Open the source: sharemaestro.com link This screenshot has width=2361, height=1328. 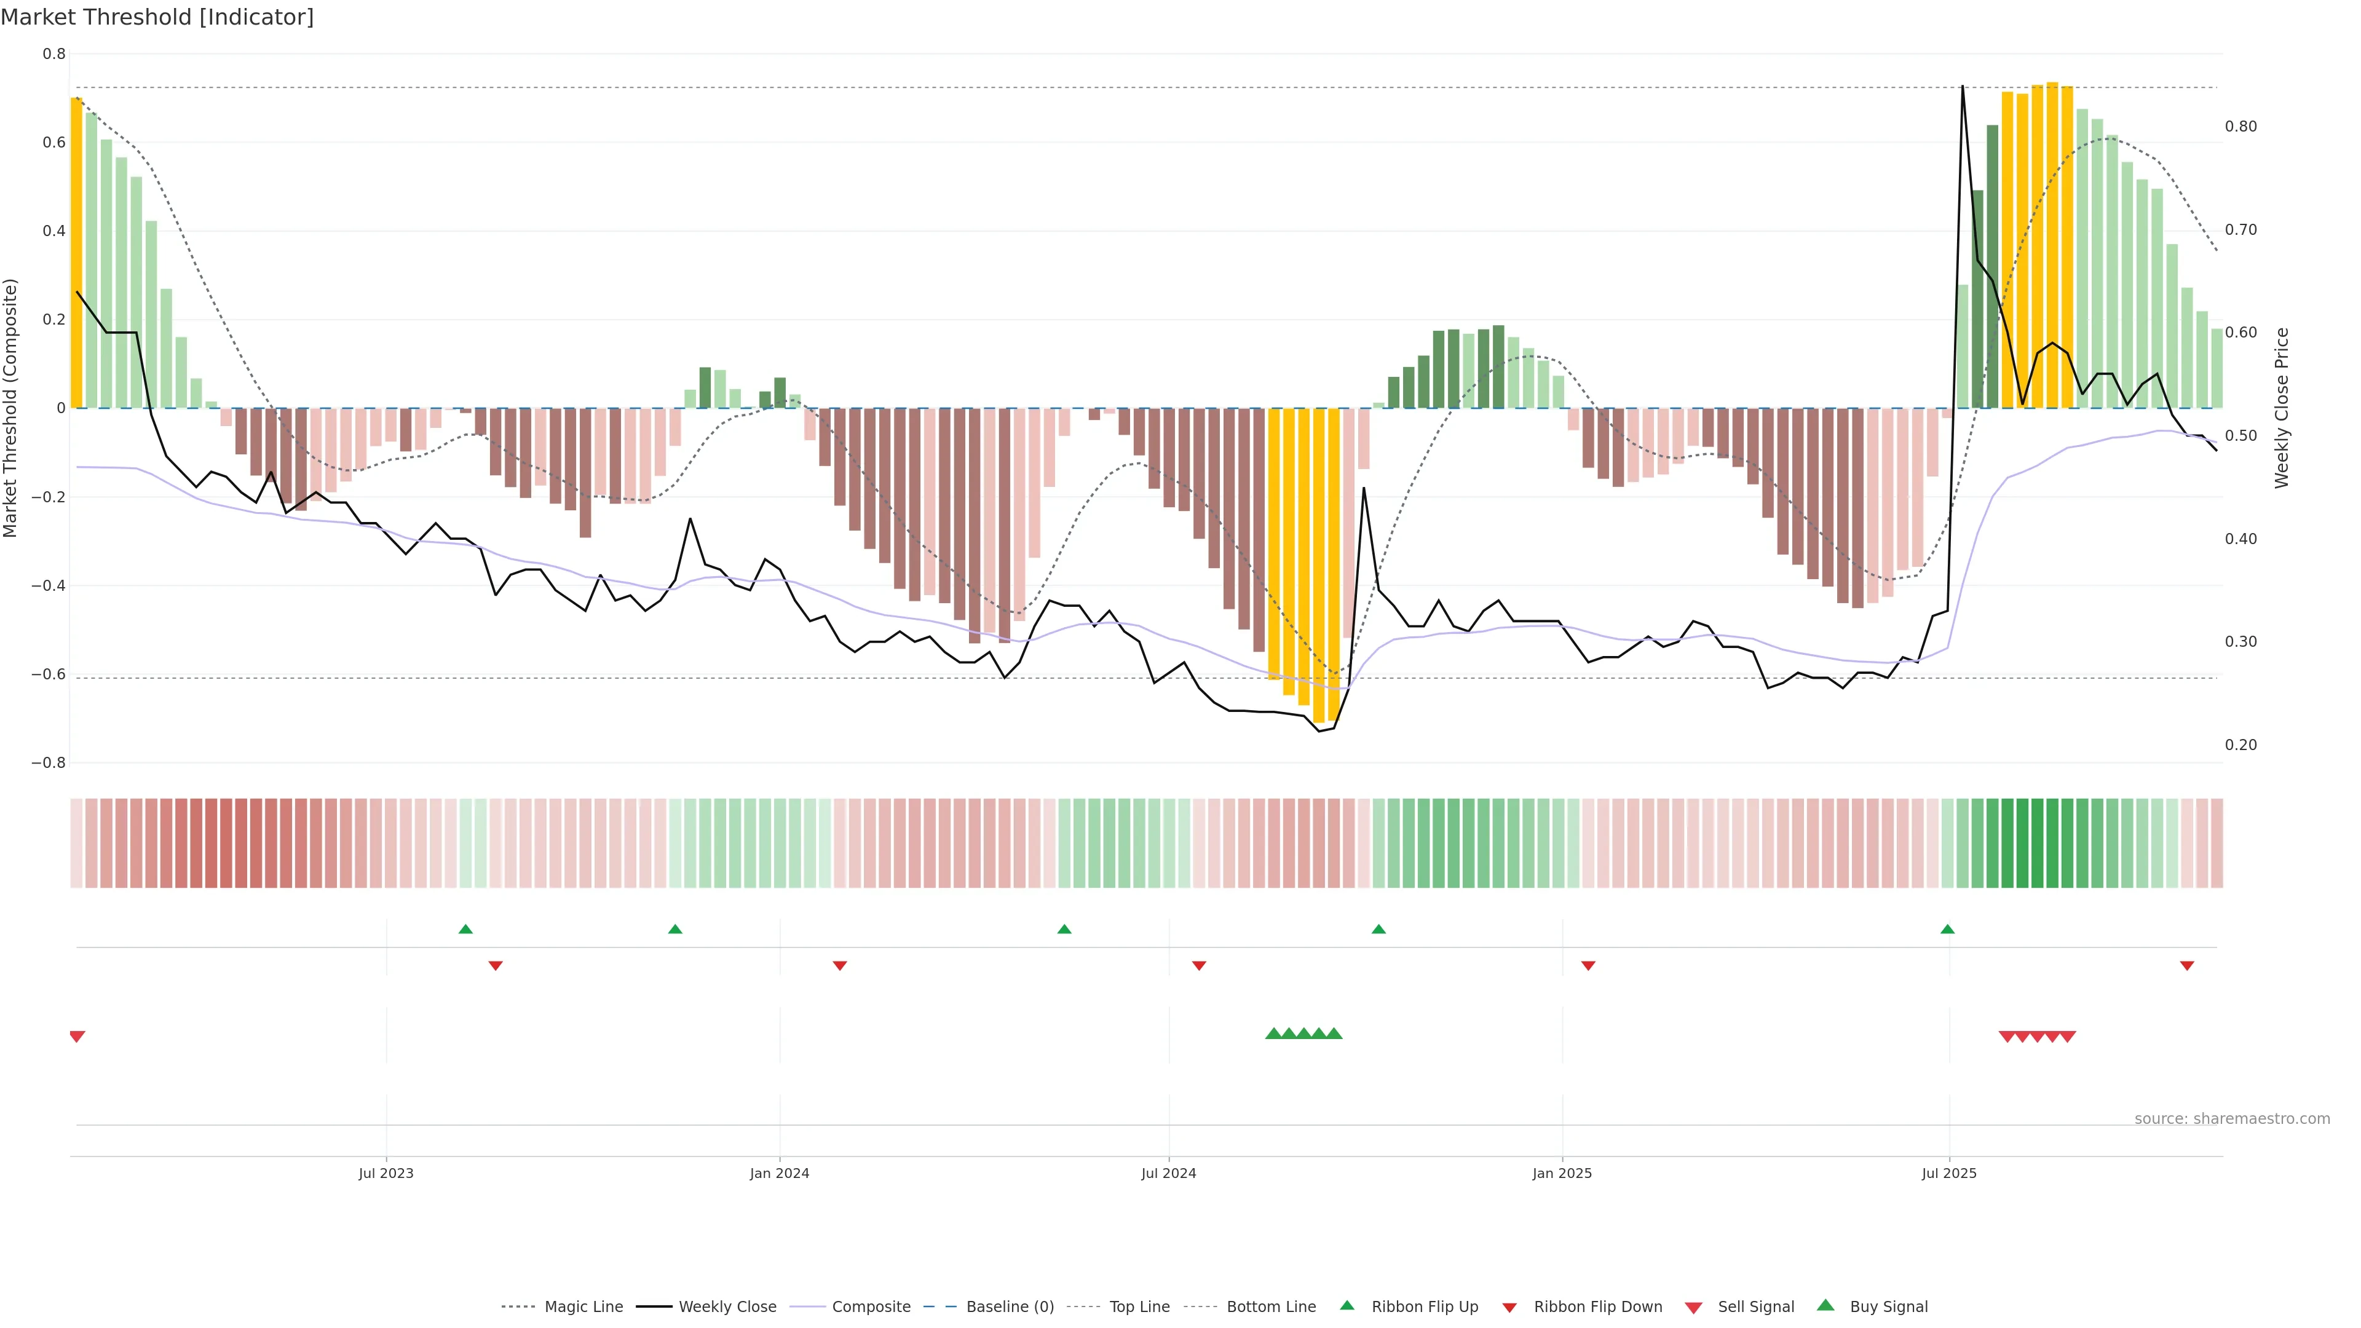2232,1118
